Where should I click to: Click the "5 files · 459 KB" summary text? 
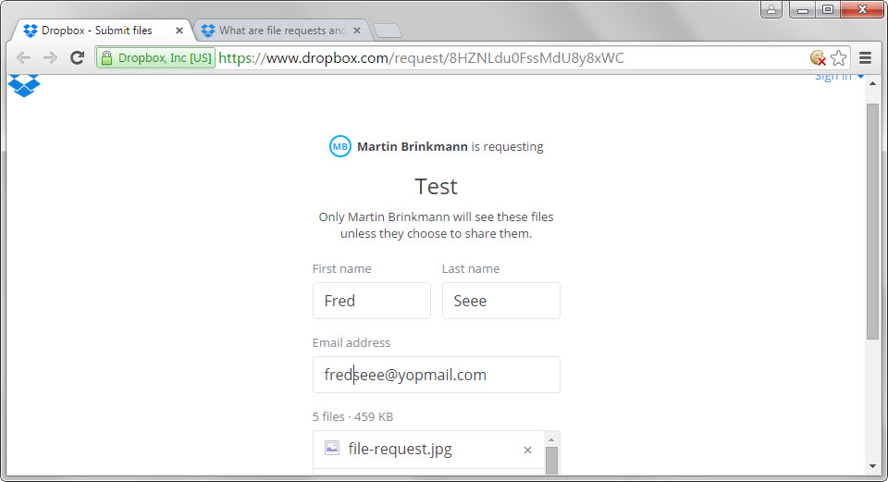click(x=352, y=417)
